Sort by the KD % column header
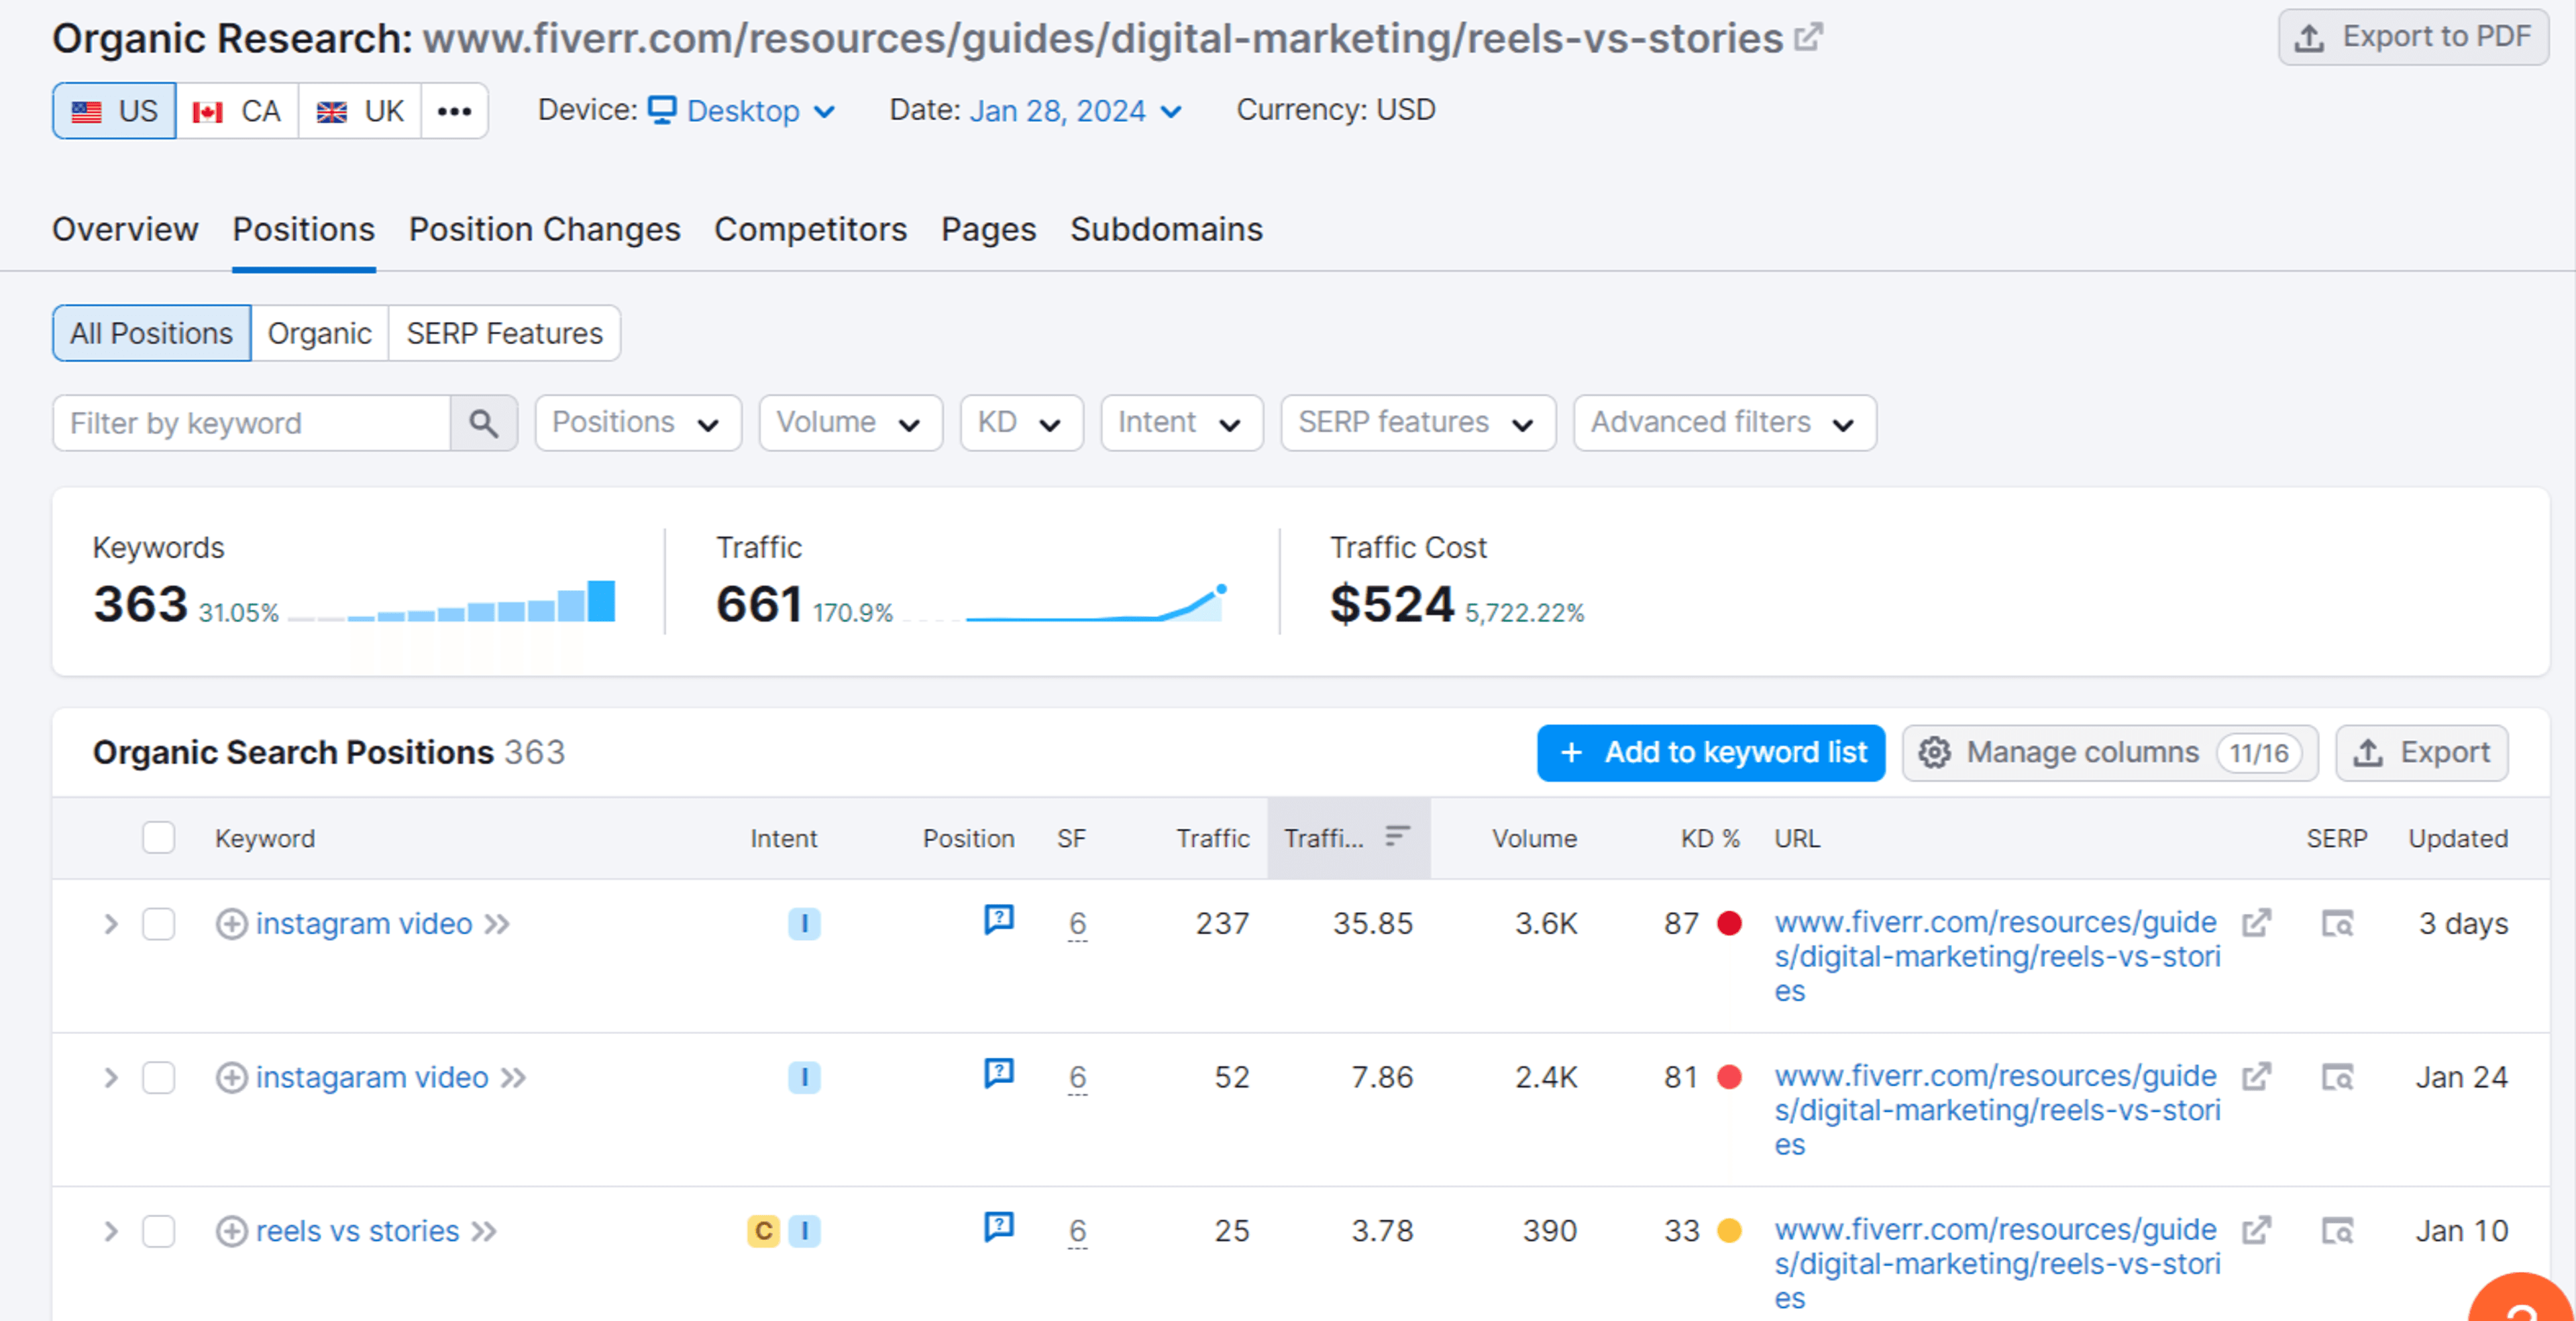 point(1709,838)
